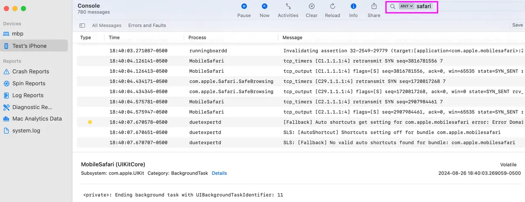The height and width of the screenshot is (202, 525).
Task: Select Test's iPhone in Devices sidebar
Action: 34,46
